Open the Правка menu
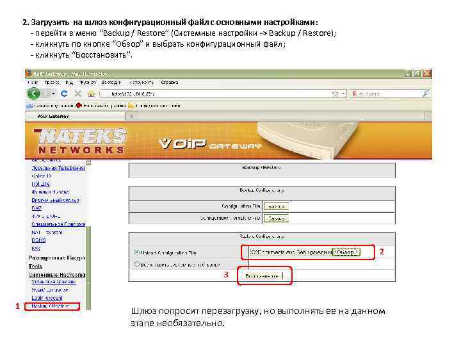The width and height of the screenshot is (461, 346). coord(52,83)
